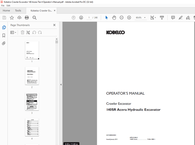The width and height of the screenshot is (195, 145).
Task: Select page 2 thumbnail
Action: coord(32,76)
